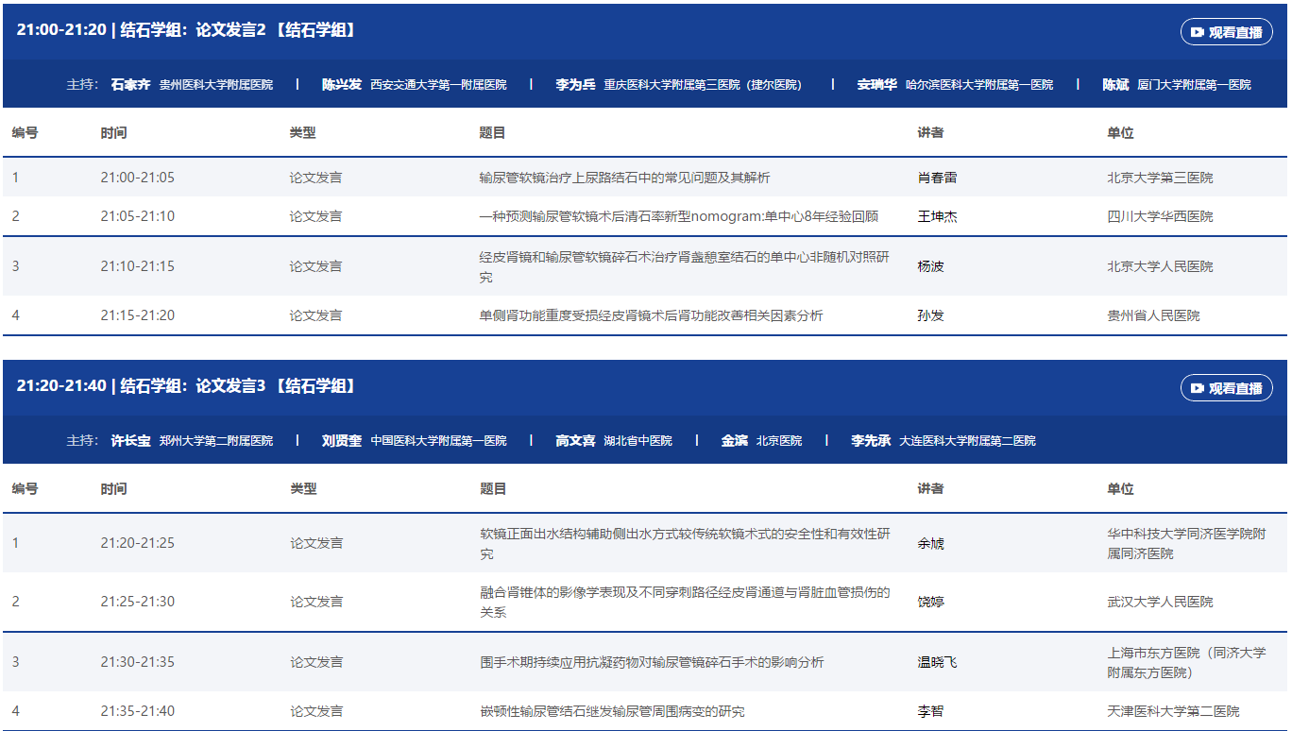The width and height of the screenshot is (1292, 731).
Task: Click speaker name 杨波
Action: tap(930, 266)
